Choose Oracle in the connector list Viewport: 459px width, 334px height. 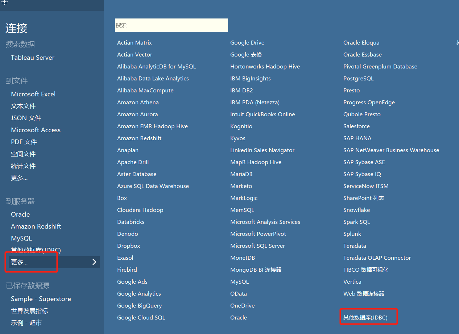point(239,318)
